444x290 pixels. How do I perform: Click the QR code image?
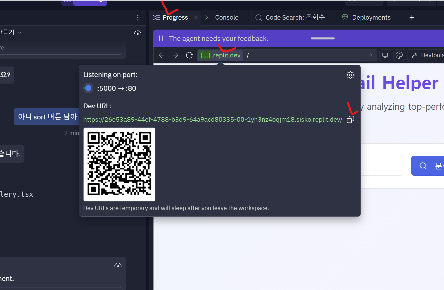119,164
